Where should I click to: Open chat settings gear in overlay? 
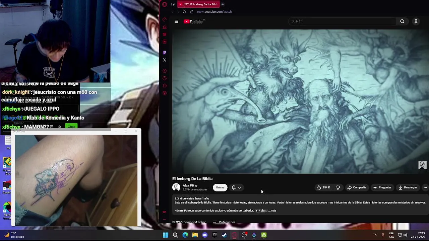60,127
